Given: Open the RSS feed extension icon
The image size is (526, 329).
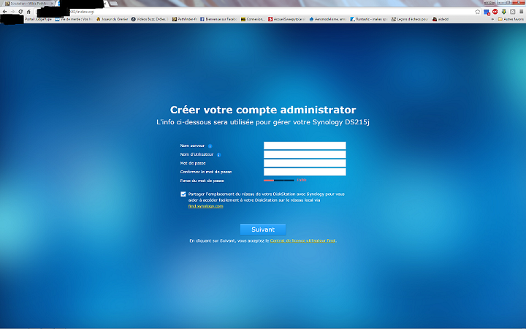Looking at the screenshot, I should click(x=513, y=12).
